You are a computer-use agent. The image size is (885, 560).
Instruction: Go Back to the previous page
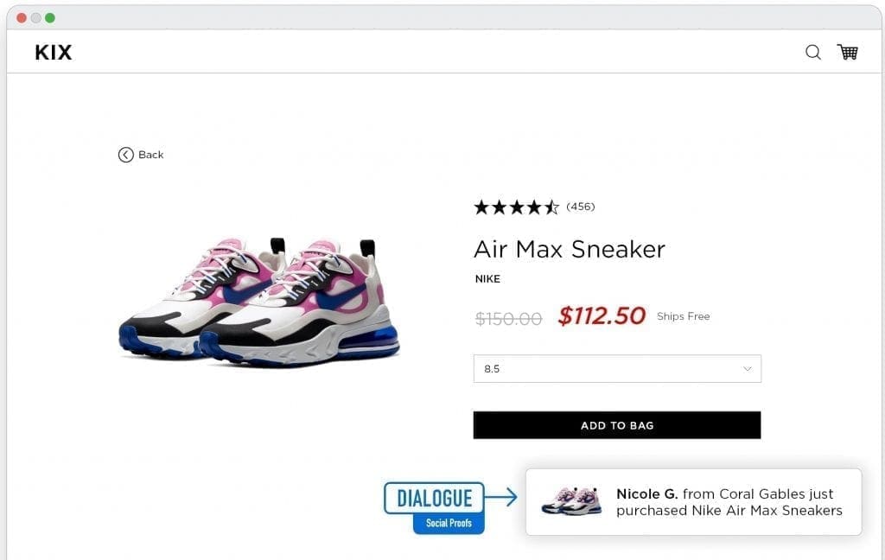coord(150,155)
